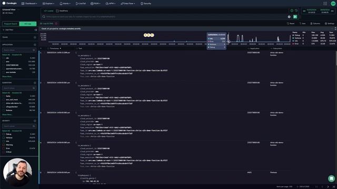
Task: Tick the fastly subsystem checkbox
Action: coord(4,96)
